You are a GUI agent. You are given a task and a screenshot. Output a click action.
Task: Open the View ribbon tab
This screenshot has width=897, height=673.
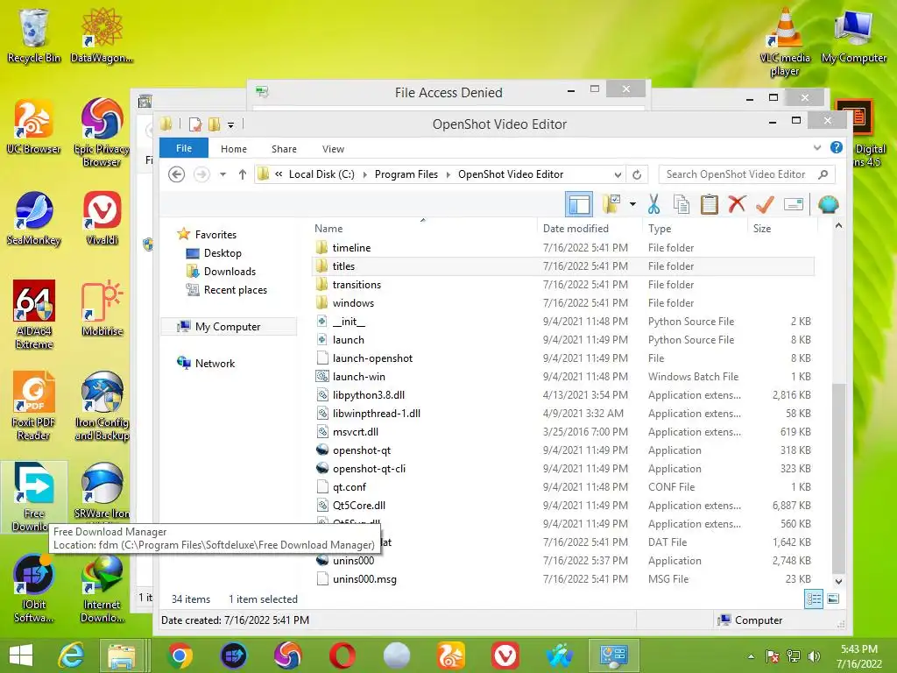point(333,149)
